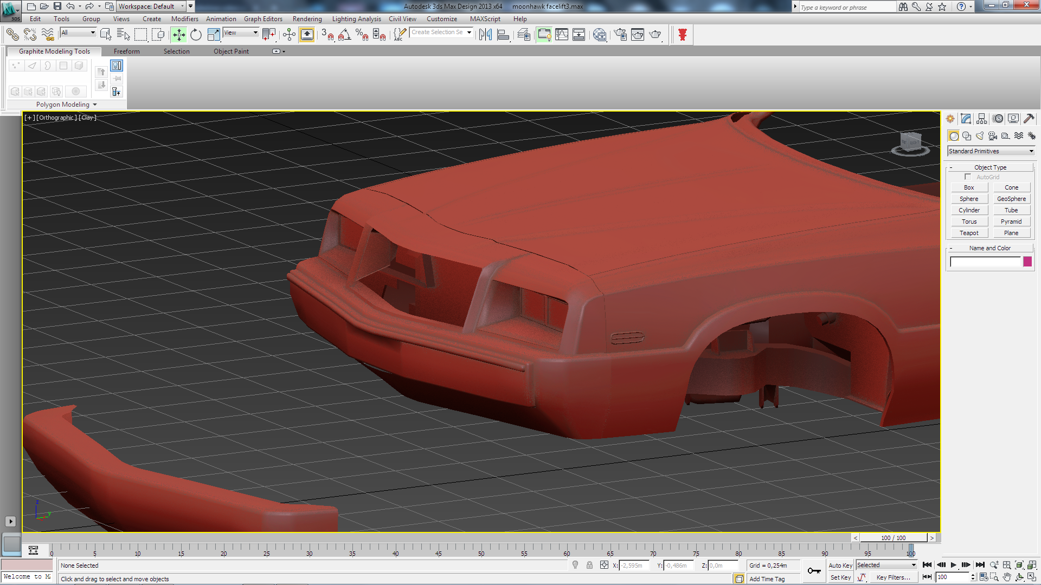Select the Select and Link tool
Viewport: 1041px width, 585px height.
click(x=12, y=35)
